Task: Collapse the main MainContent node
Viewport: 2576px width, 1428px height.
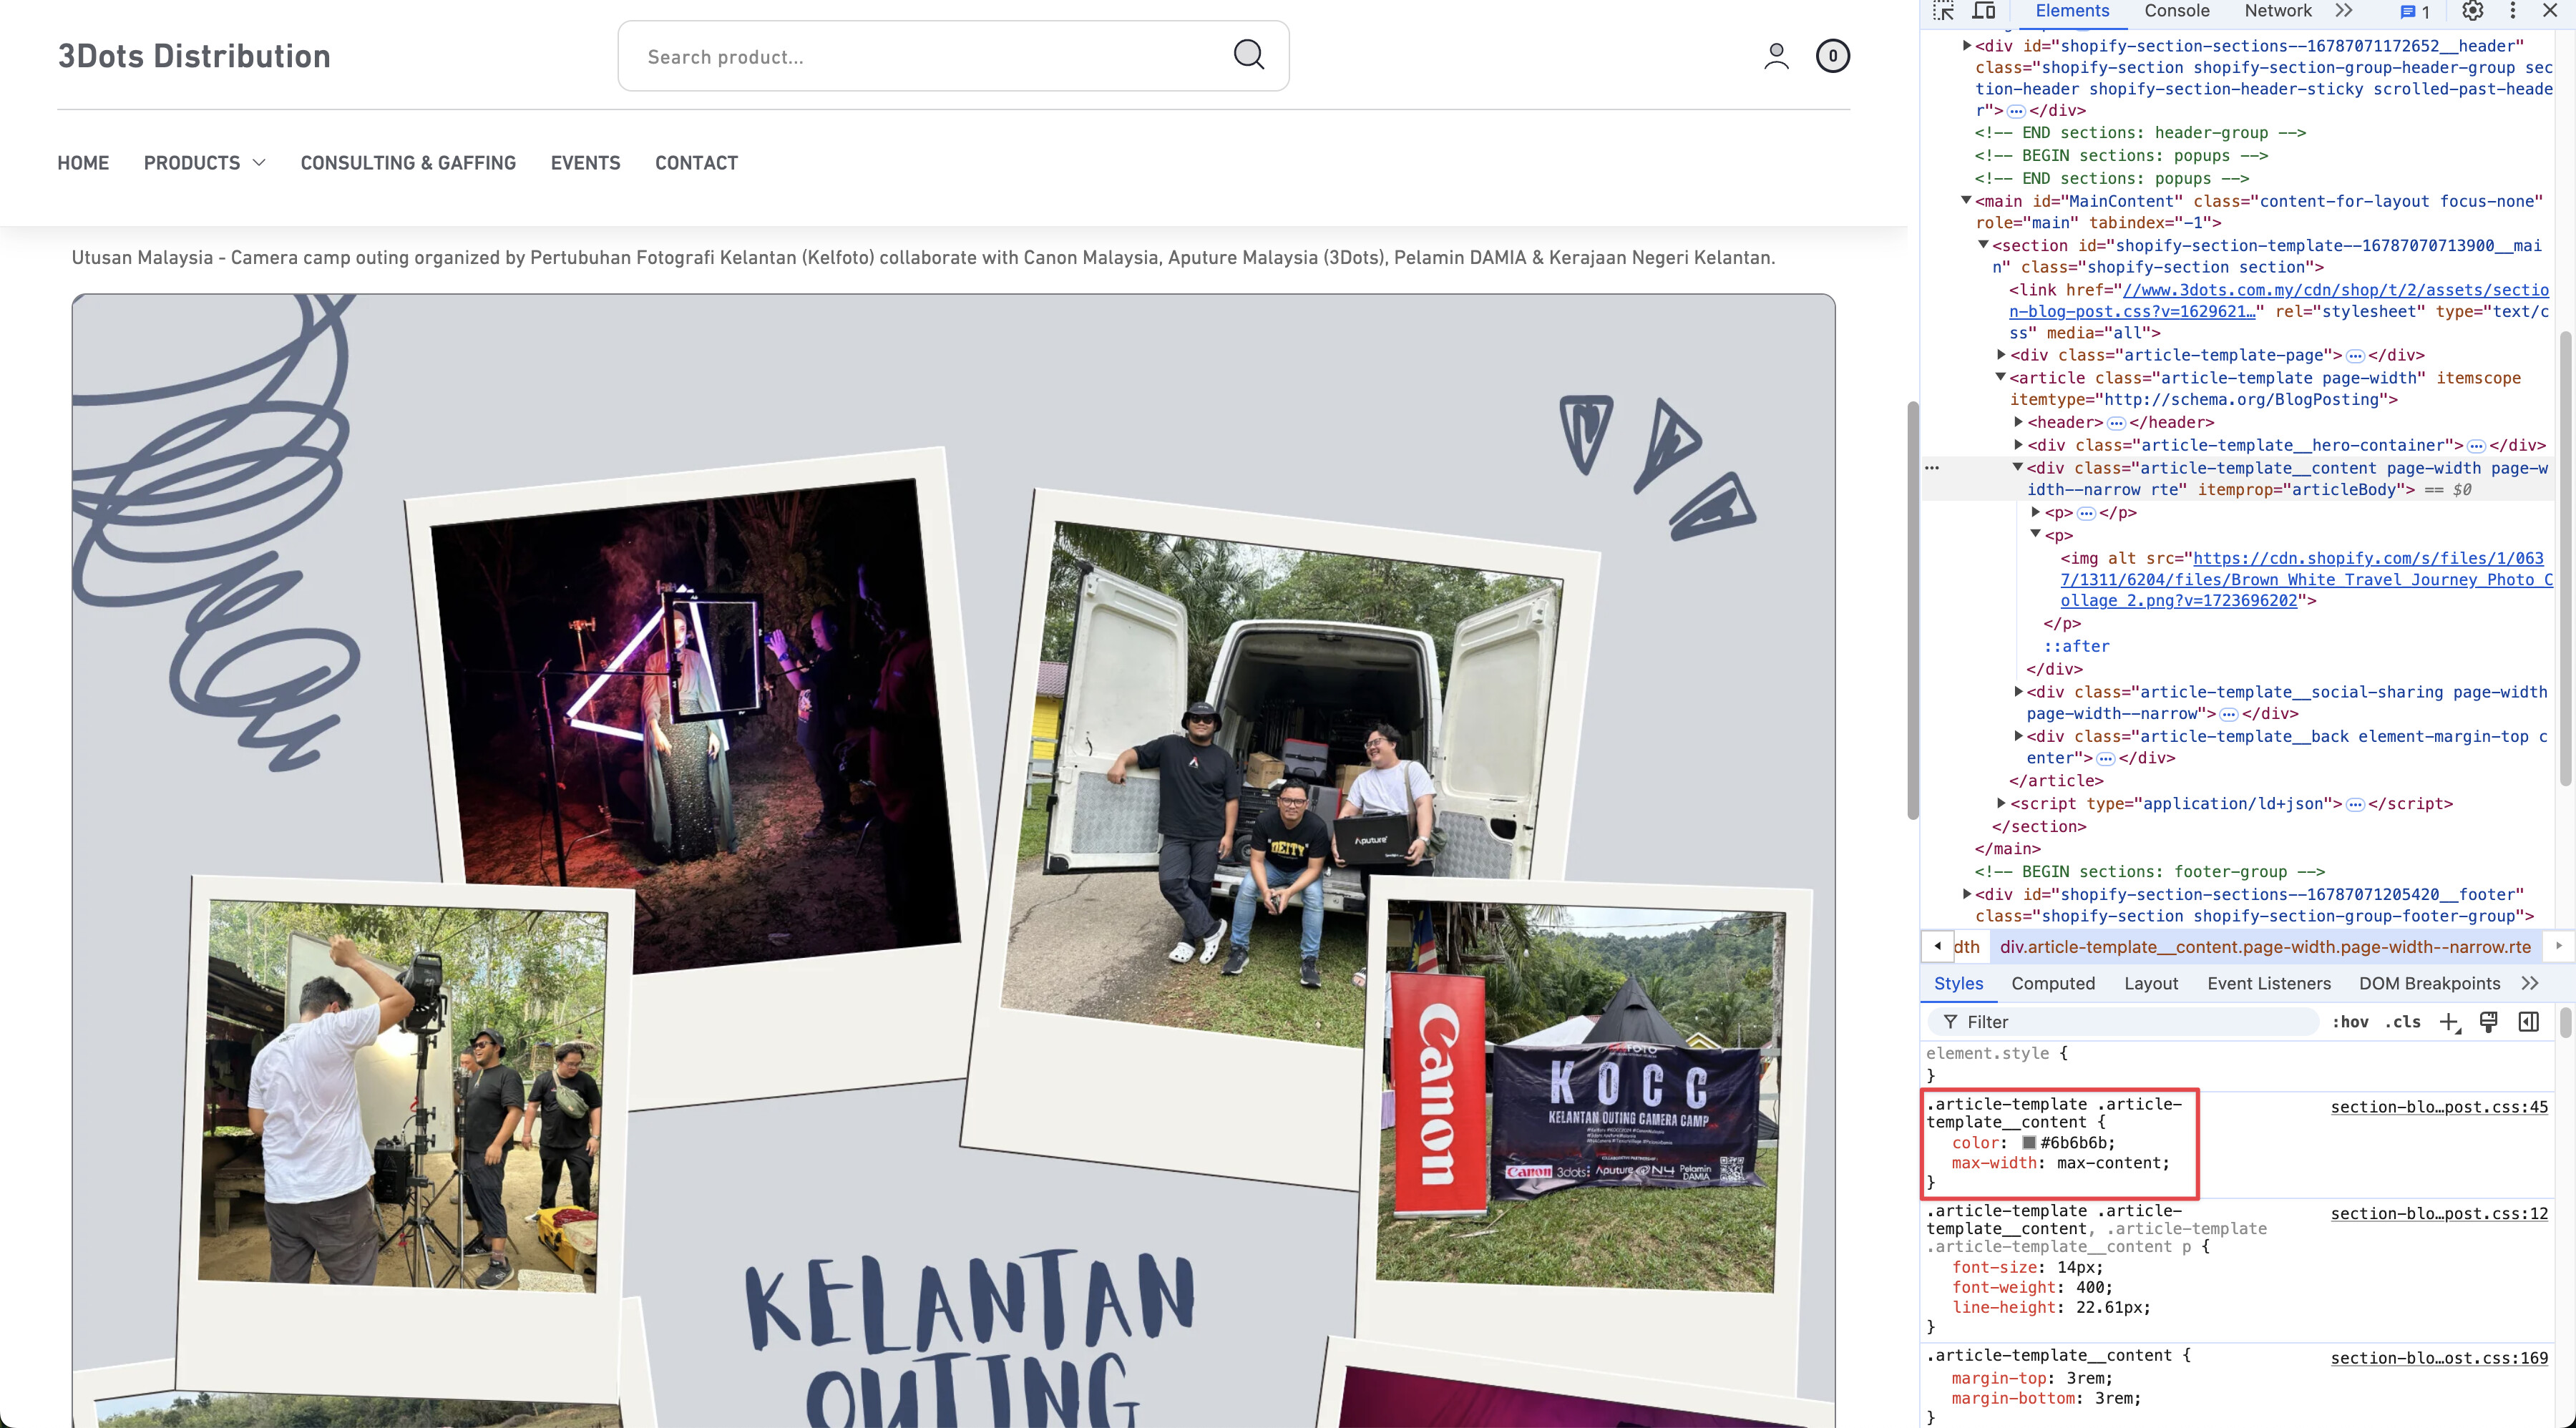Action: coord(1966,200)
